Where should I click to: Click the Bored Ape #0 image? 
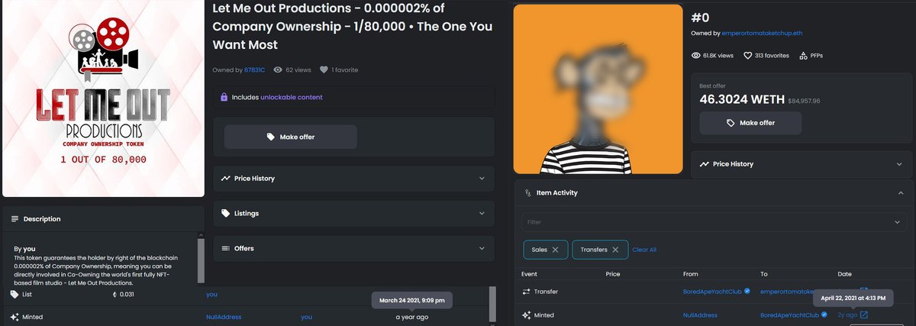pos(598,89)
